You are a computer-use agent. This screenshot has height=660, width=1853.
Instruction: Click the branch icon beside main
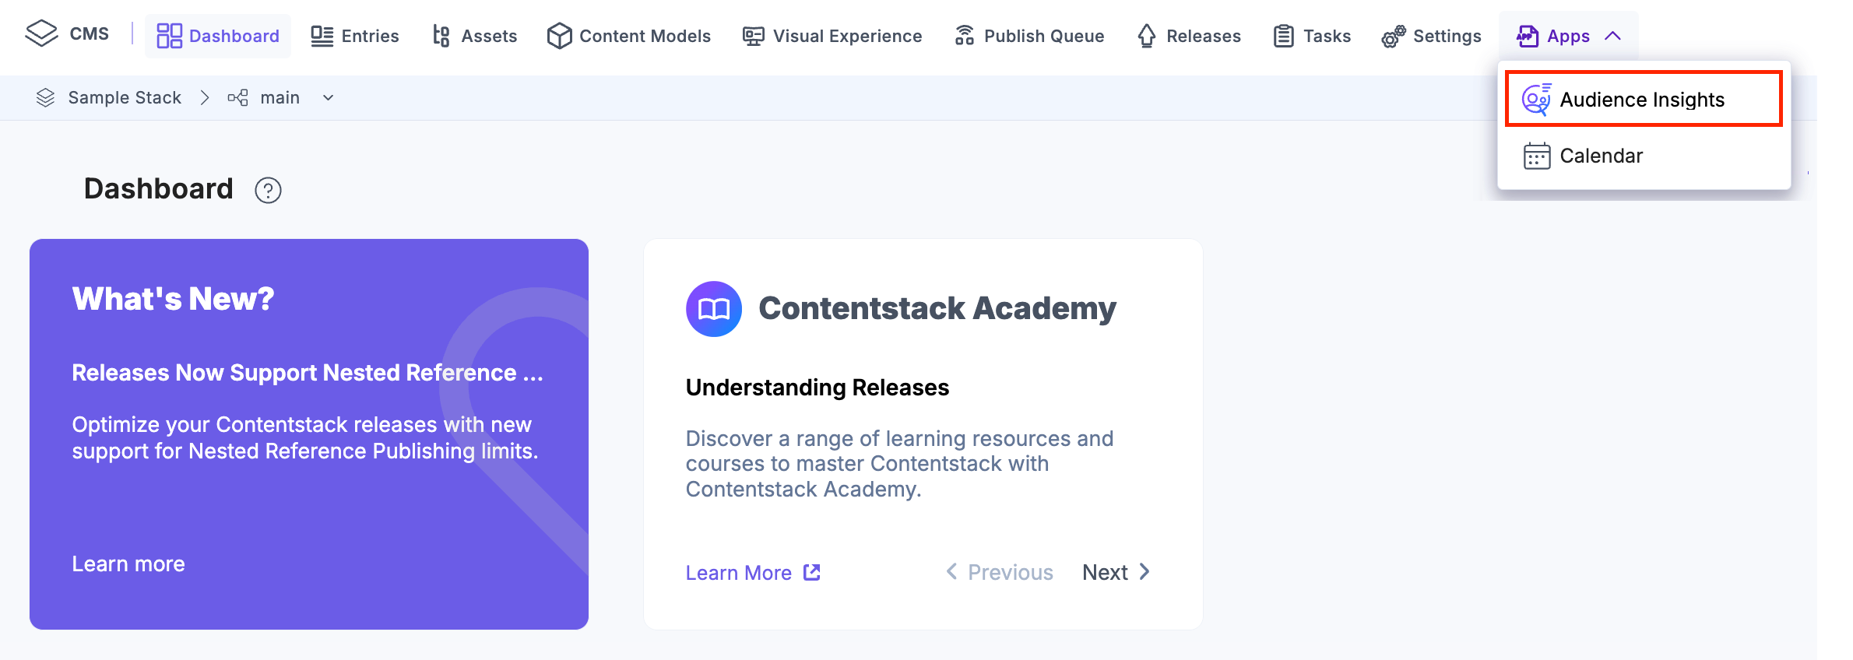[x=237, y=98]
